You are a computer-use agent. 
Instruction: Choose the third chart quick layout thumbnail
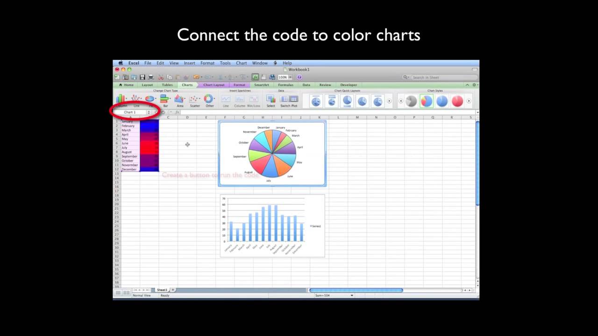pos(347,101)
